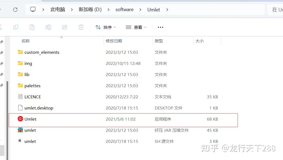The width and height of the screenshot is (283, 160).
Task: Open the 查看 (View) dropdown
Action: (136, 27)
